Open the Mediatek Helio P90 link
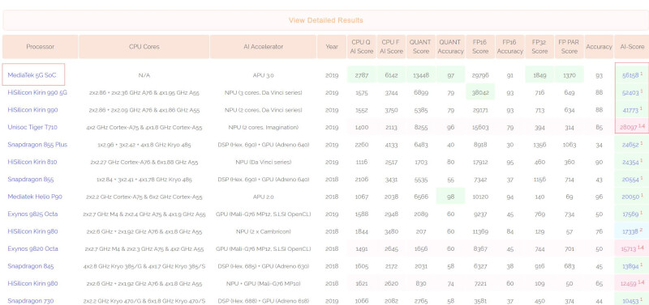Image resolution: width=649 pixels, height=305 pixels. point(35,197)
